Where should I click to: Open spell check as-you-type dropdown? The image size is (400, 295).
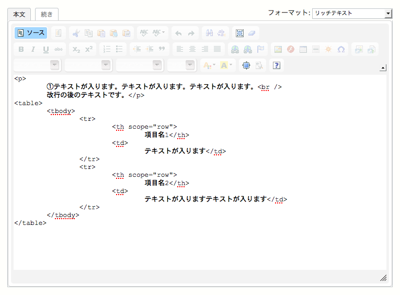pos(158,33)
